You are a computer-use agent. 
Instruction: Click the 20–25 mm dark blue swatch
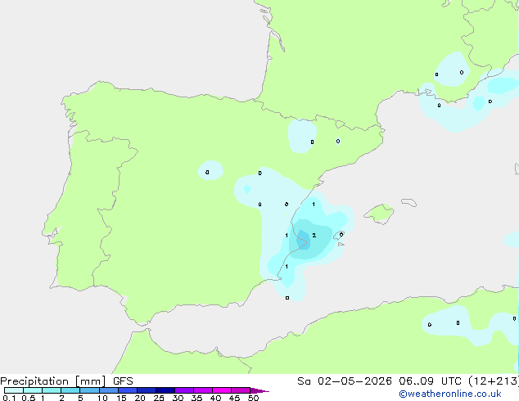[147, 390]
